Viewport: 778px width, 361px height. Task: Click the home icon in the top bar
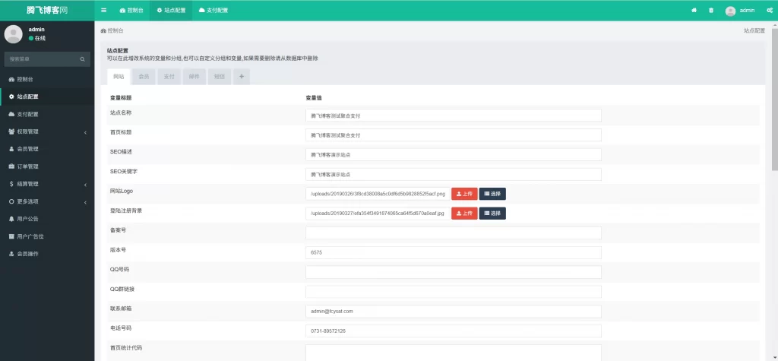694,11
